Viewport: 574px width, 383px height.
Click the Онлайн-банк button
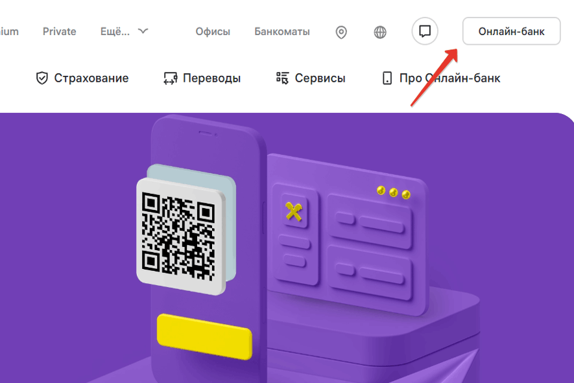tap(511, 30)
